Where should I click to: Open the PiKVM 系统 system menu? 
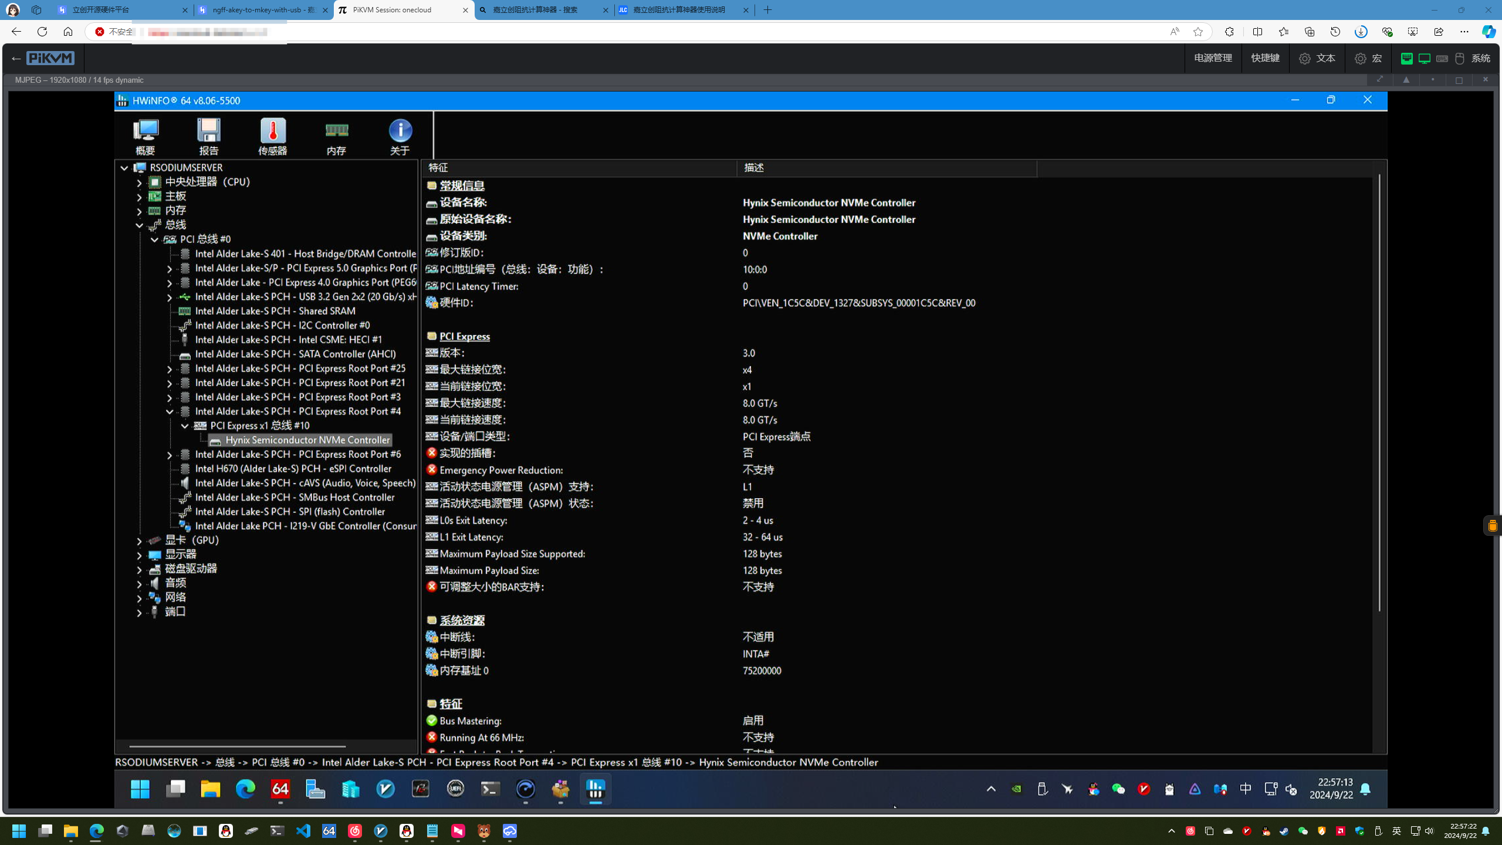1446,58
